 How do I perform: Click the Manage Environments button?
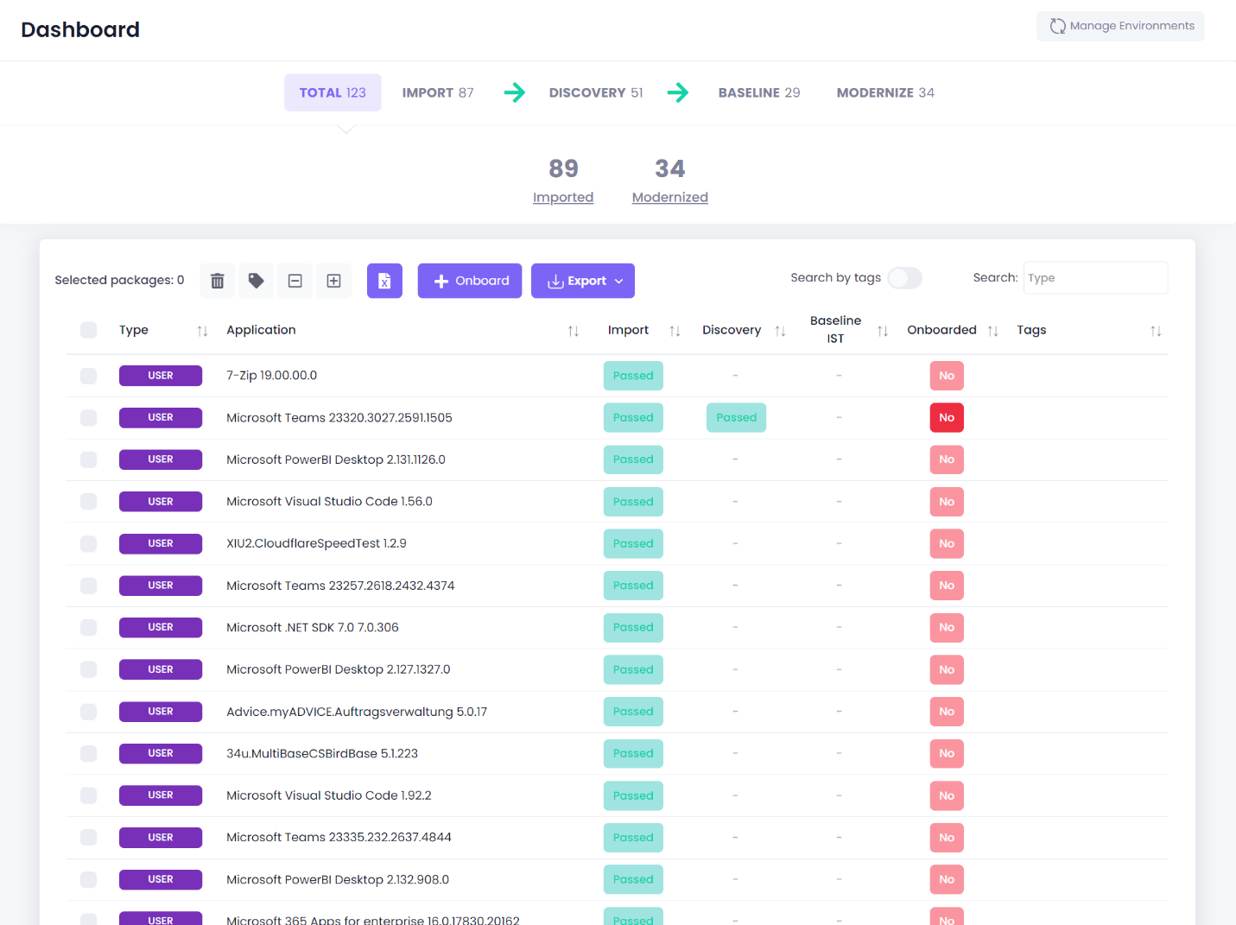coord(1120,26)
